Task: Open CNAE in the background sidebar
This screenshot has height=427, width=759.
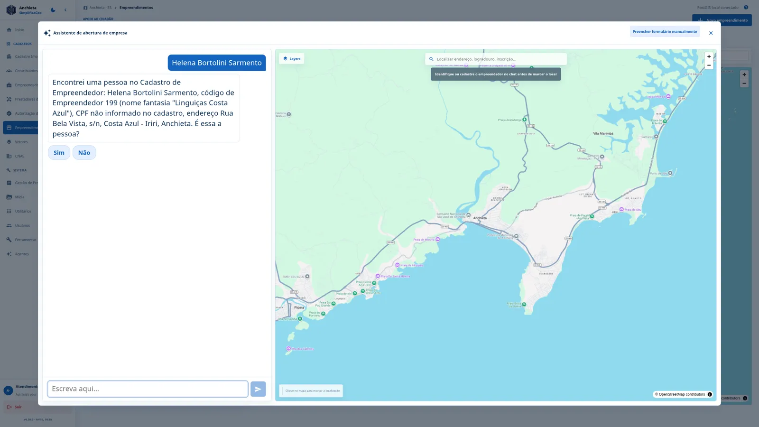Action: pos(19,156)
